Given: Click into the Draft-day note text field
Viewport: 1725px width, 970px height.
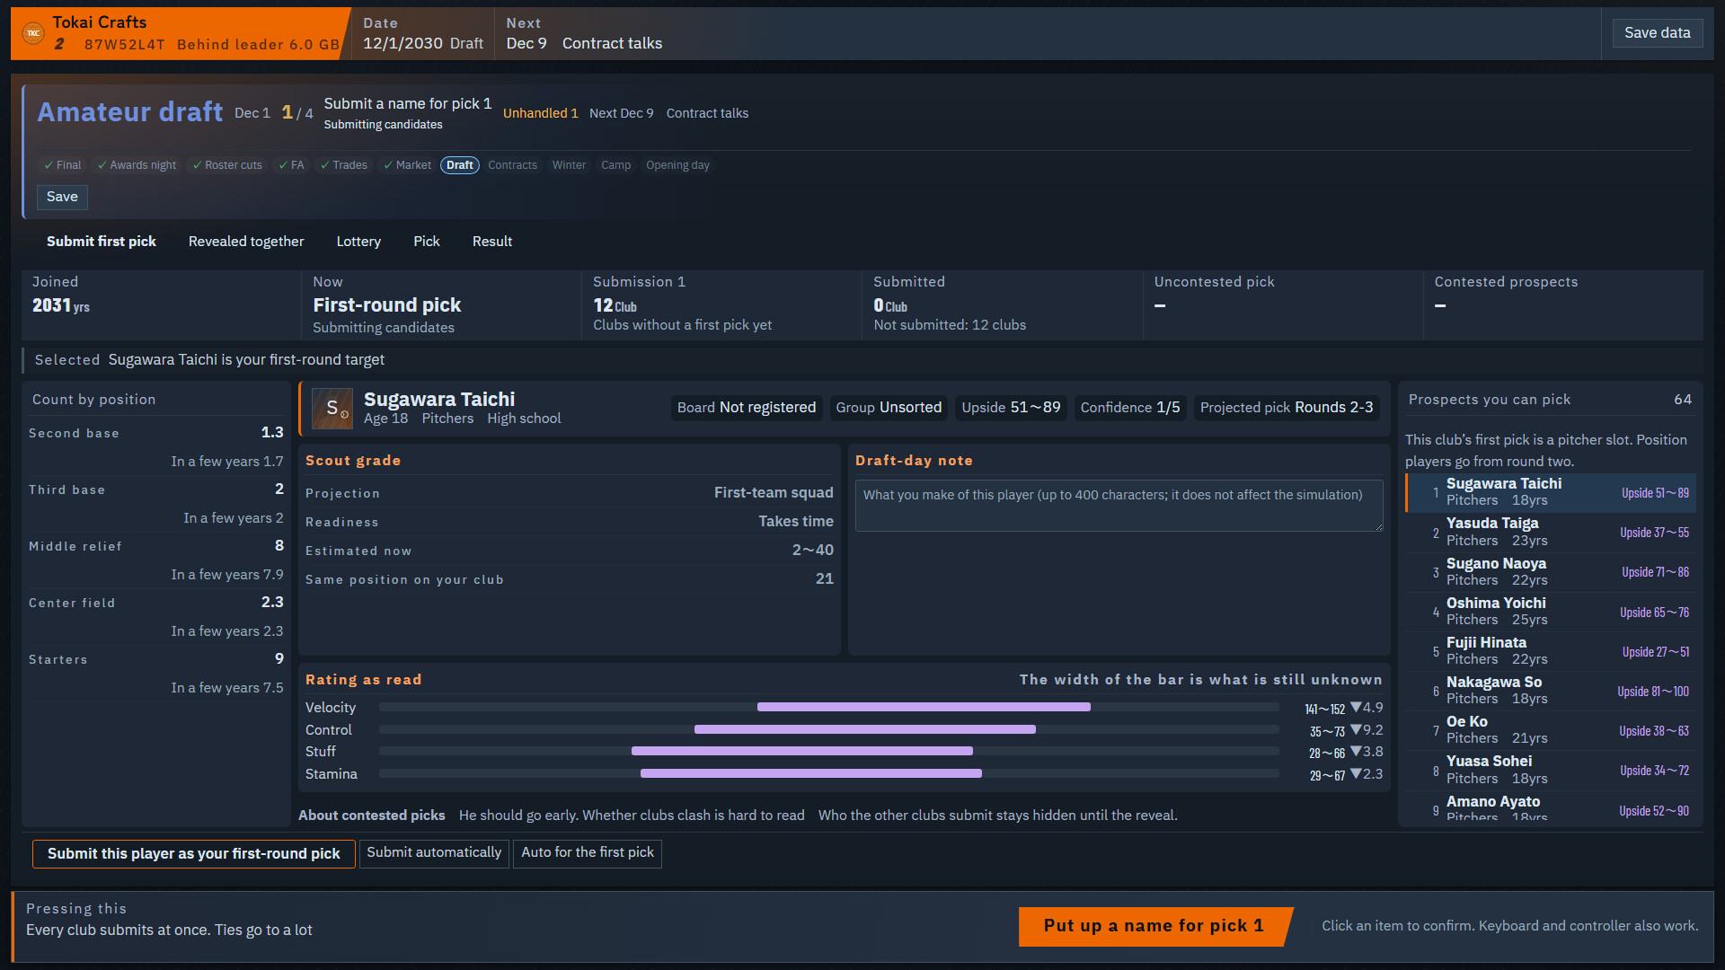Looking at the screenshot, I should 1119,506.
